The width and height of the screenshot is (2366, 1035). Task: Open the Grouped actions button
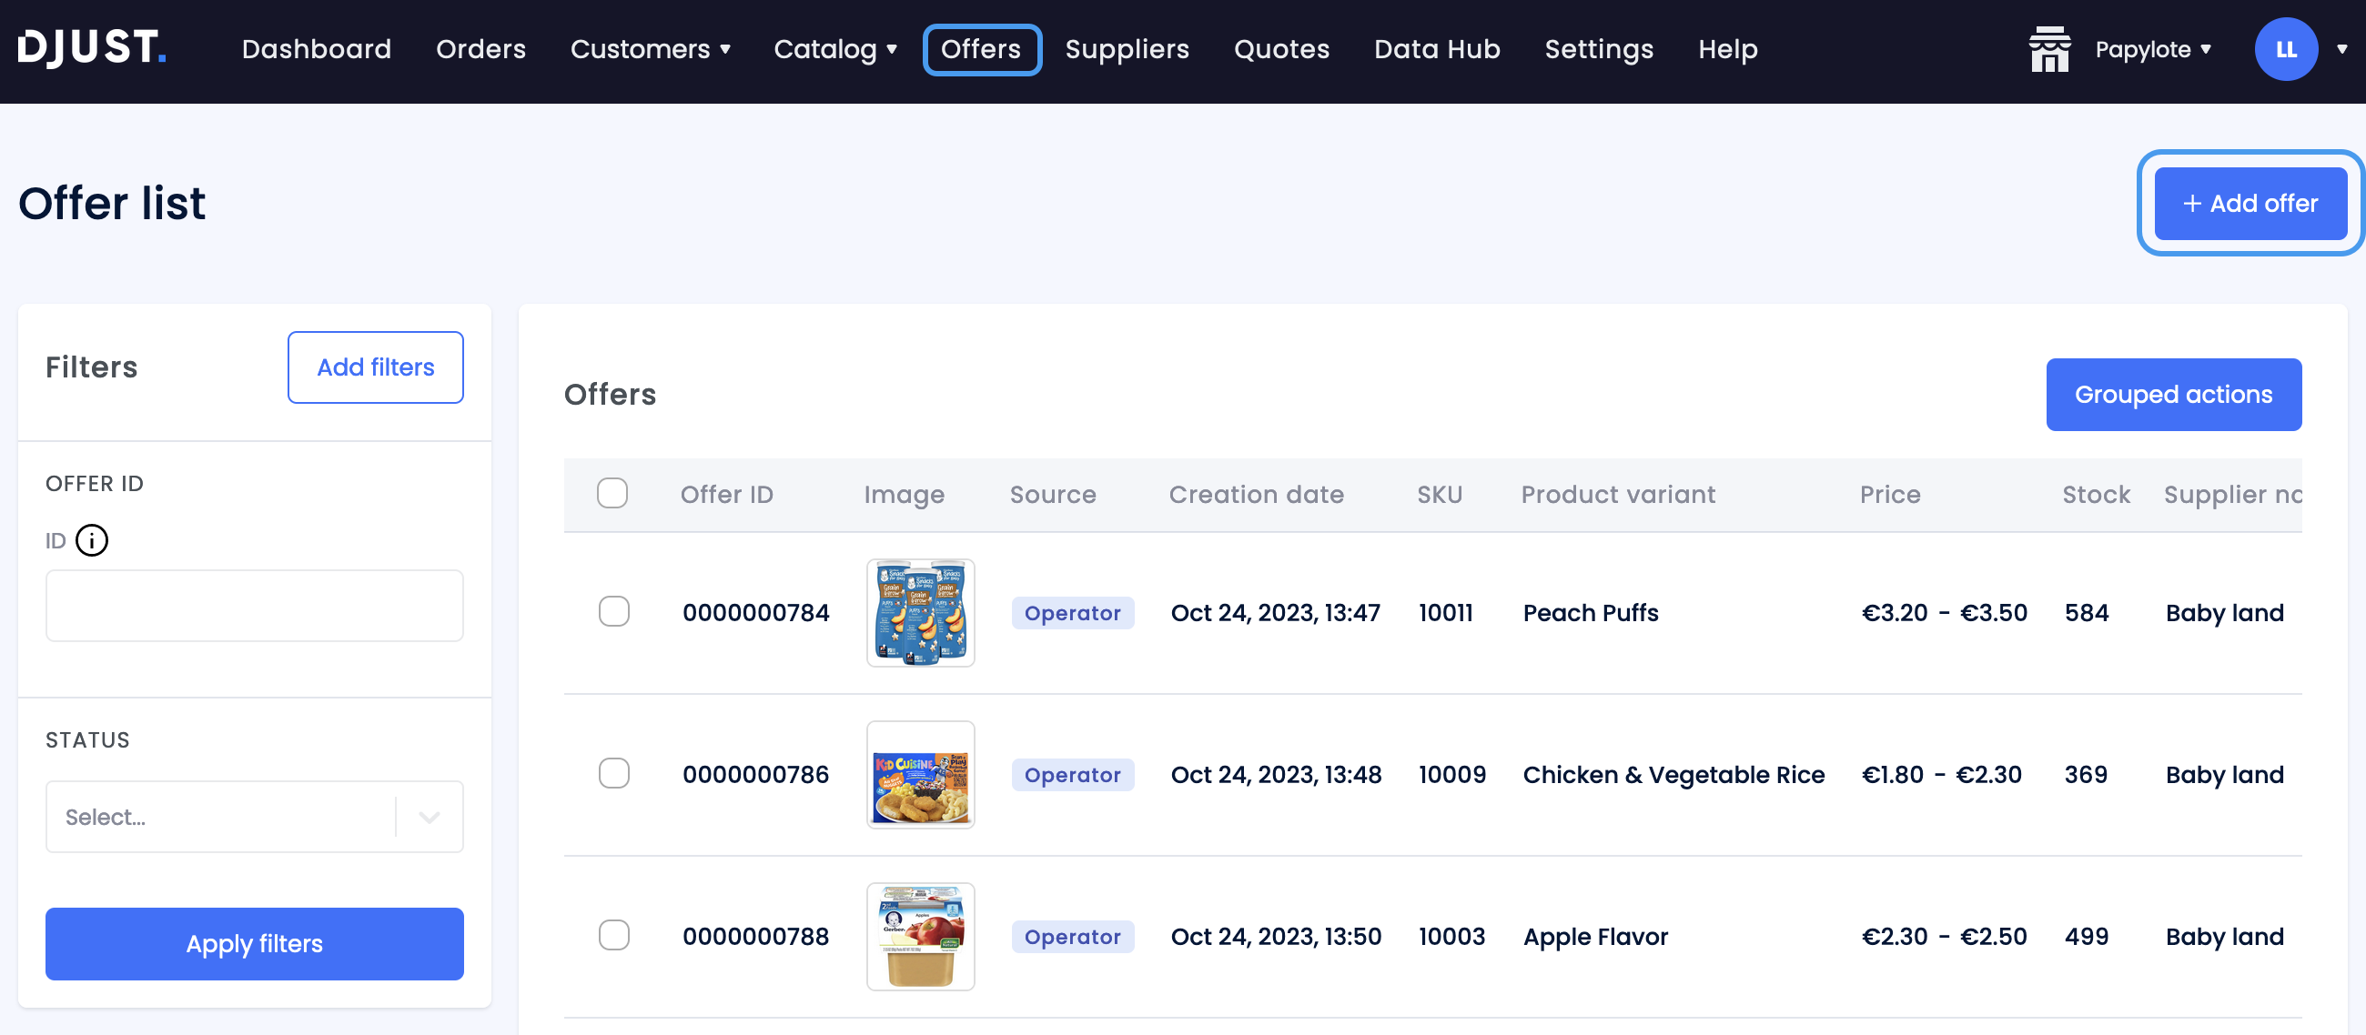coord(2172,394)
